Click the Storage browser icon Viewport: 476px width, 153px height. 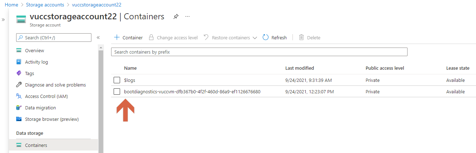click(19, 119)
